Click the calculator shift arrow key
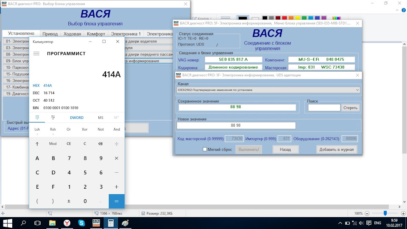 37,144
